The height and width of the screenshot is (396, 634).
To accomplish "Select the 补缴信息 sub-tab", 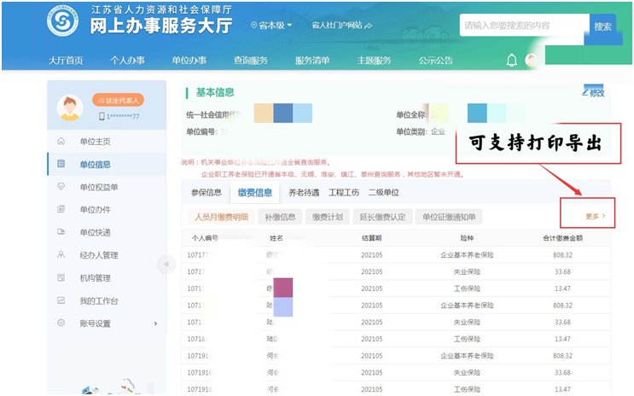I will (x=280, y=217).
